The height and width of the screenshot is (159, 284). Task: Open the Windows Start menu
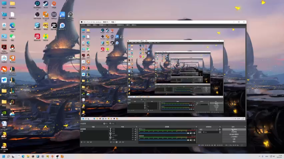click(4, 156)
